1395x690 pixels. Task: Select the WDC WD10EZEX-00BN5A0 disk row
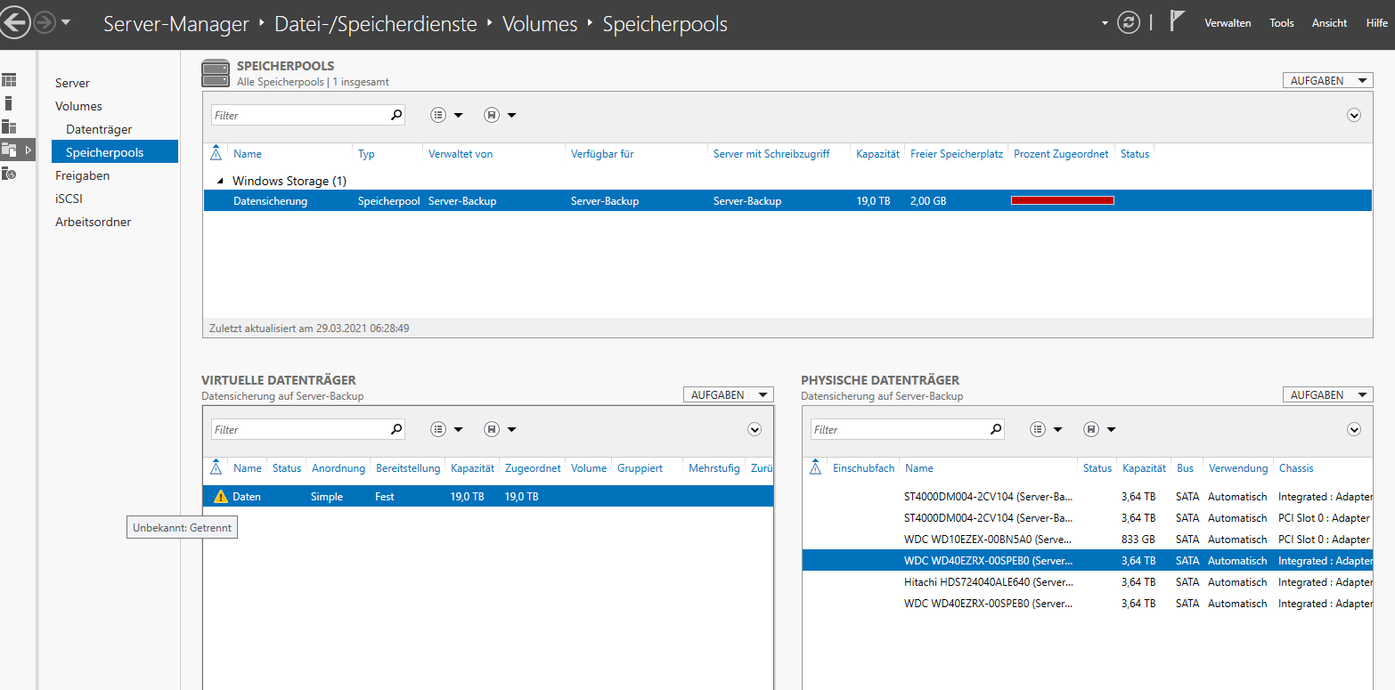click(1088, 540)
